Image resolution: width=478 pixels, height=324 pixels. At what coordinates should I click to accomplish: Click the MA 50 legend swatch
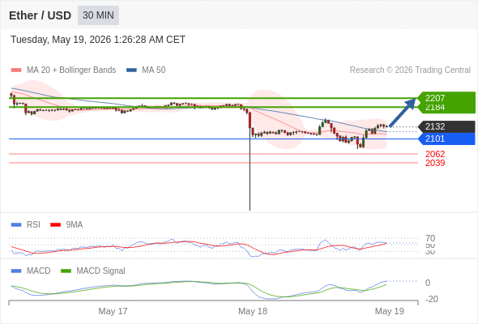pyautogui.click(x=131, y=70)
